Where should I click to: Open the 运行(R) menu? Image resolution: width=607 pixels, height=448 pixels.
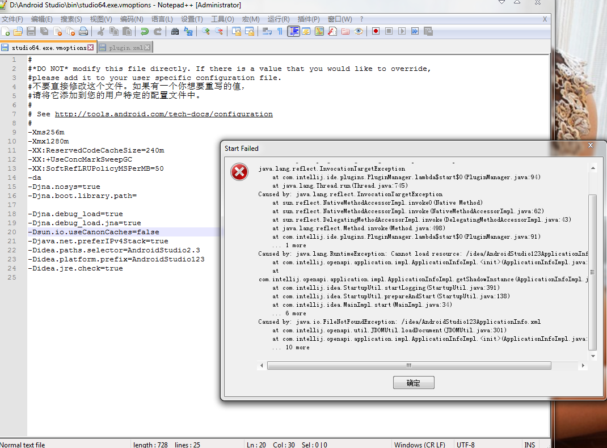pos(279,19)
